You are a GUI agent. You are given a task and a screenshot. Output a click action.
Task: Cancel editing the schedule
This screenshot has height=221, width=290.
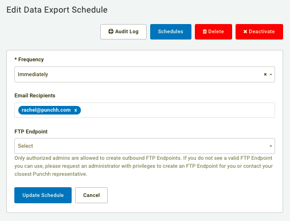91,195
